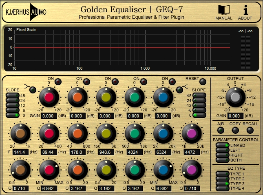Select the right SLOPE -6 switch

199,110
